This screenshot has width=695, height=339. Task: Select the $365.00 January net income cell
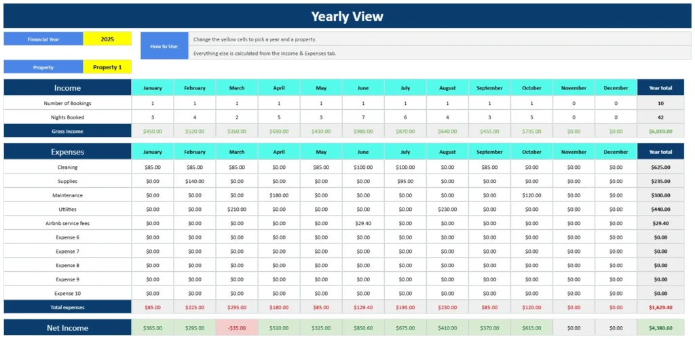point(153,328)
